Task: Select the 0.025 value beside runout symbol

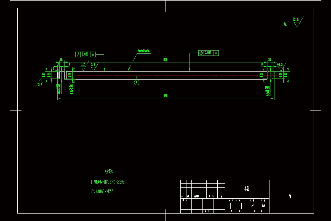Action: click(85, 54)
